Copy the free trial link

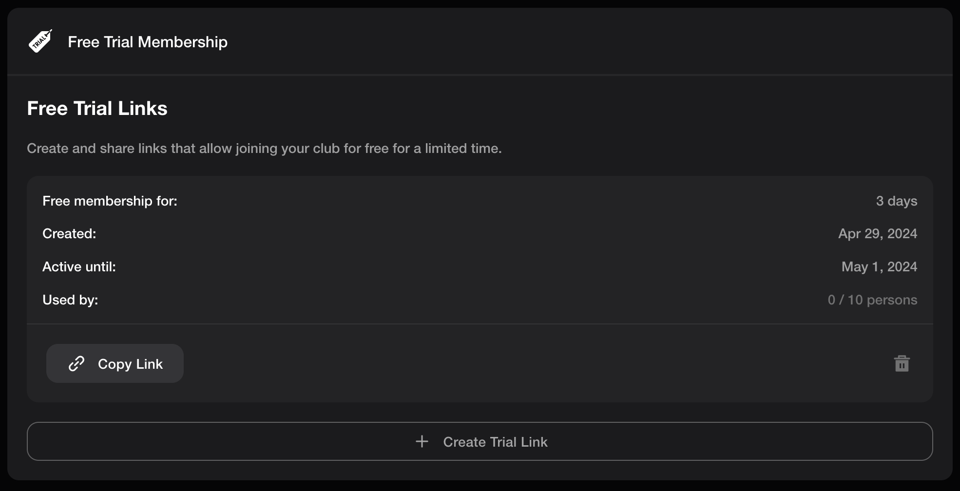115,363
